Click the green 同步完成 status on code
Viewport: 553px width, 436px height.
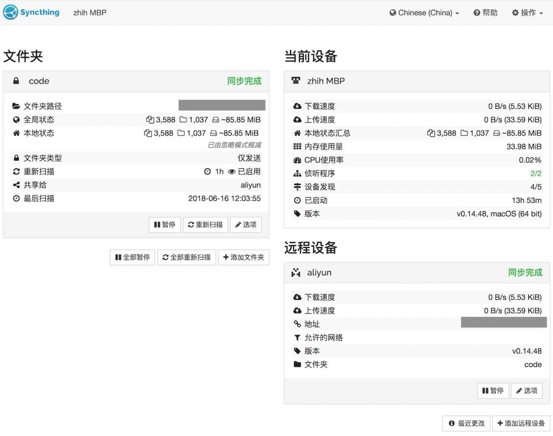[244, 81]
